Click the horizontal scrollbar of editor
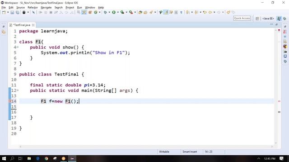The image size is (289, 162). click(x=146, y=147)
